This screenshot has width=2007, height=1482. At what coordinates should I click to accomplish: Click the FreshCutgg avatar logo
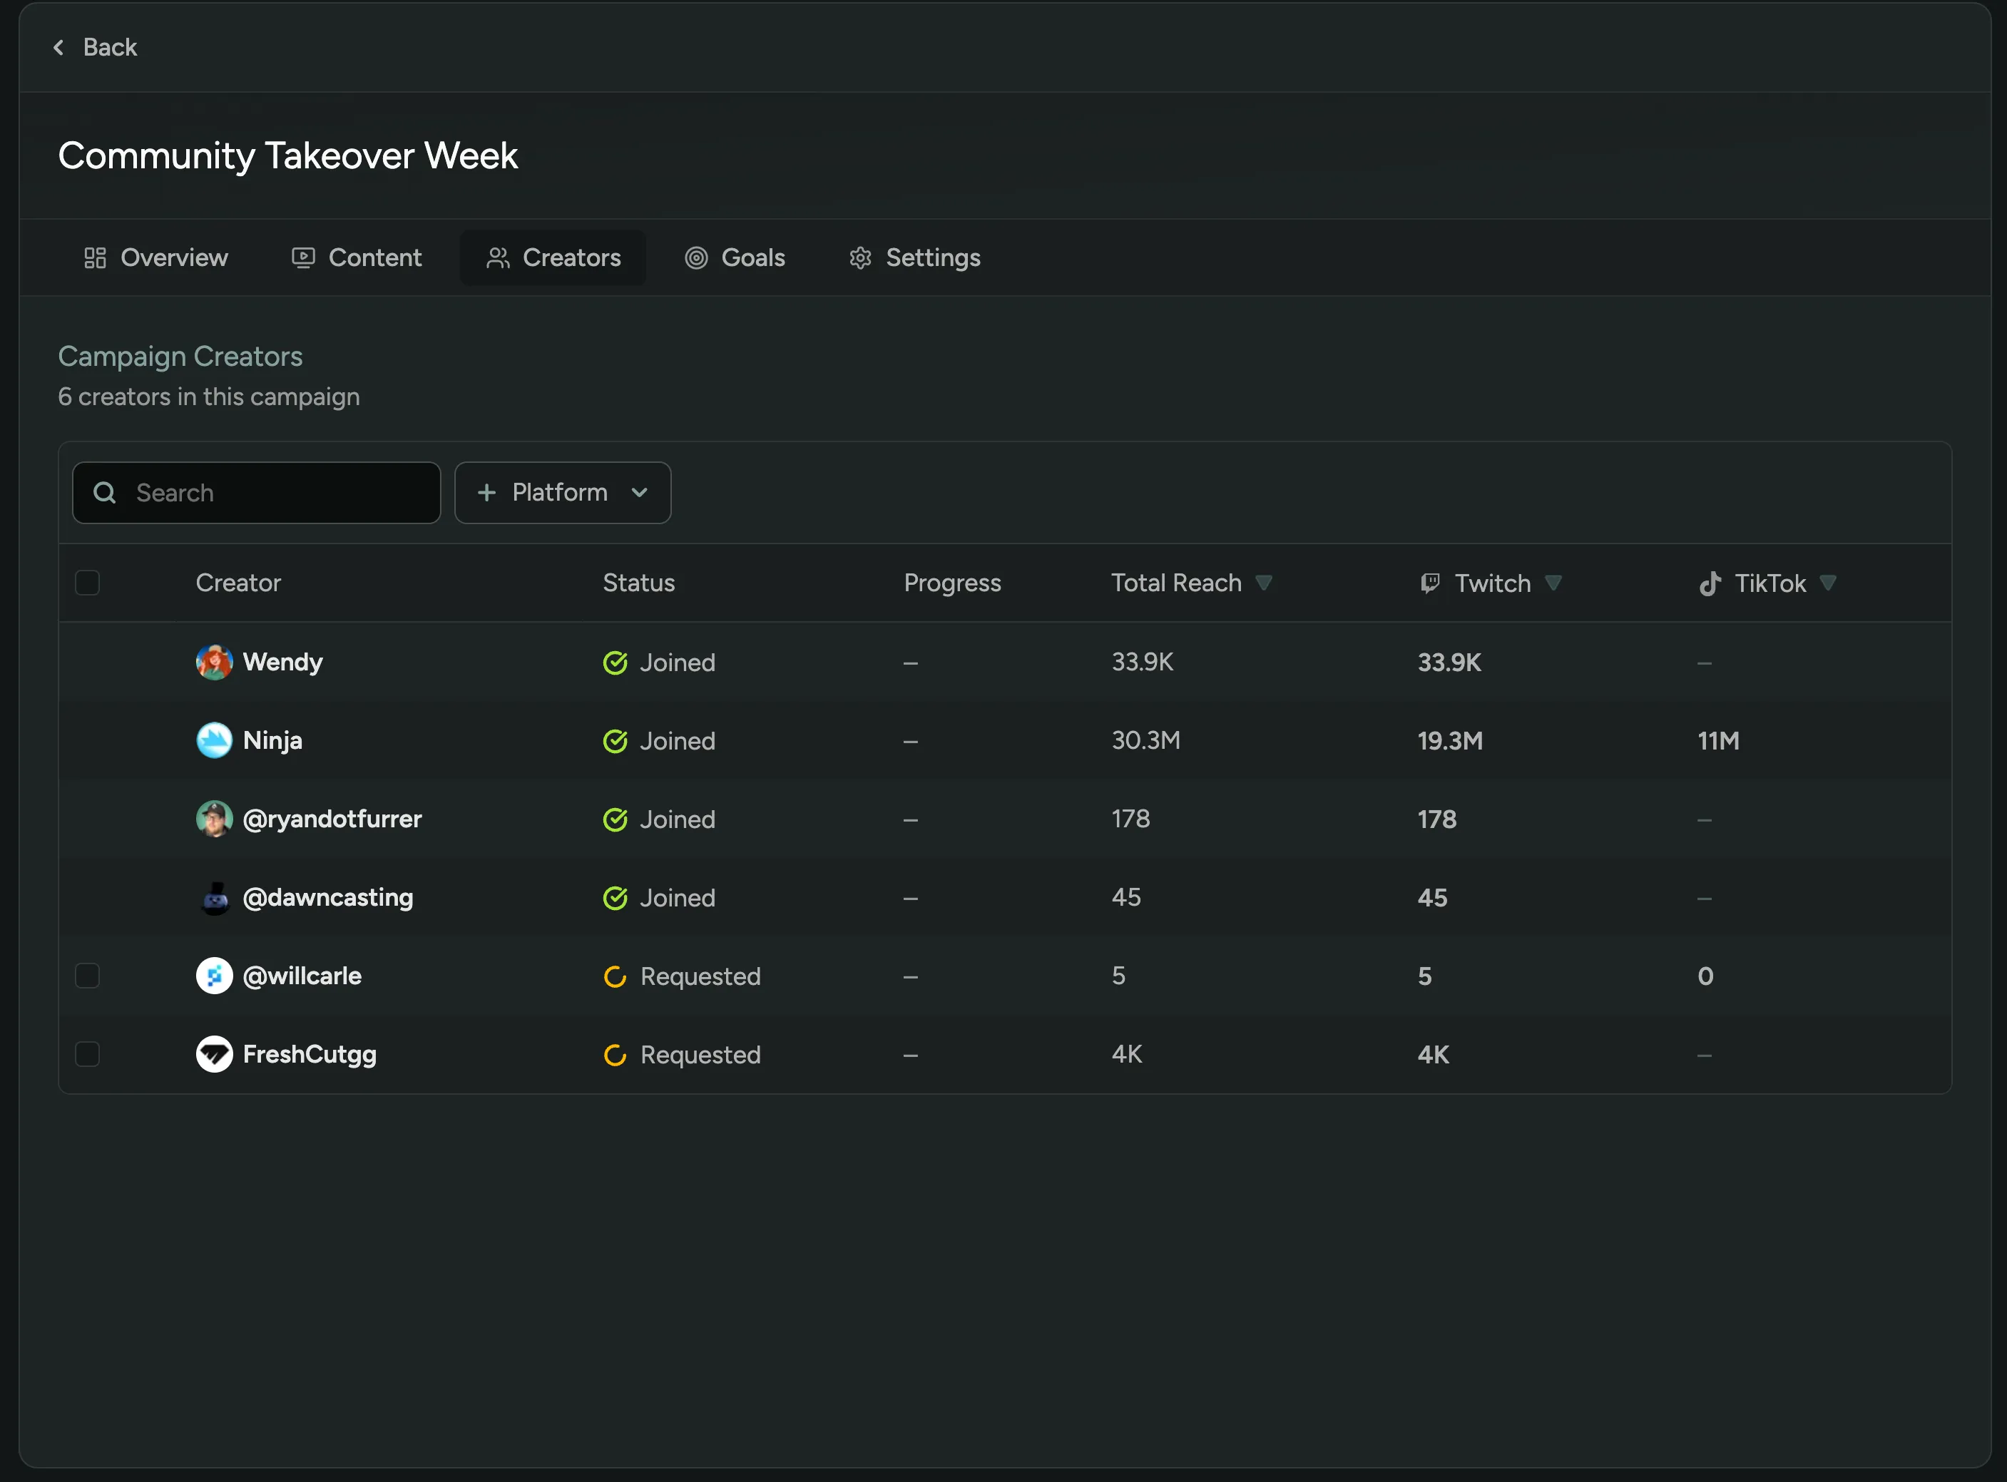213,1054
